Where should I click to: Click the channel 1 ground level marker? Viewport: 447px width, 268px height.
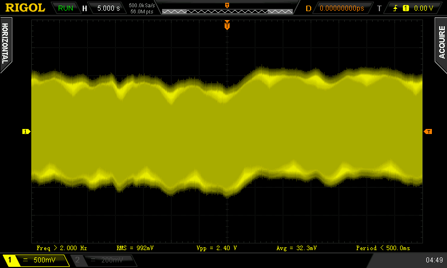pos(26,131)
